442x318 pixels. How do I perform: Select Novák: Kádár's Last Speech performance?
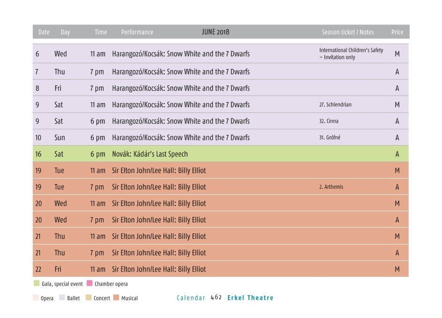[x=150, y=154]
